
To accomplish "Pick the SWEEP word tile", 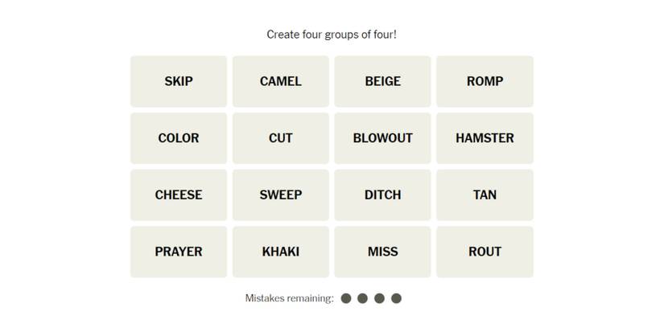I will coord(280,195).
